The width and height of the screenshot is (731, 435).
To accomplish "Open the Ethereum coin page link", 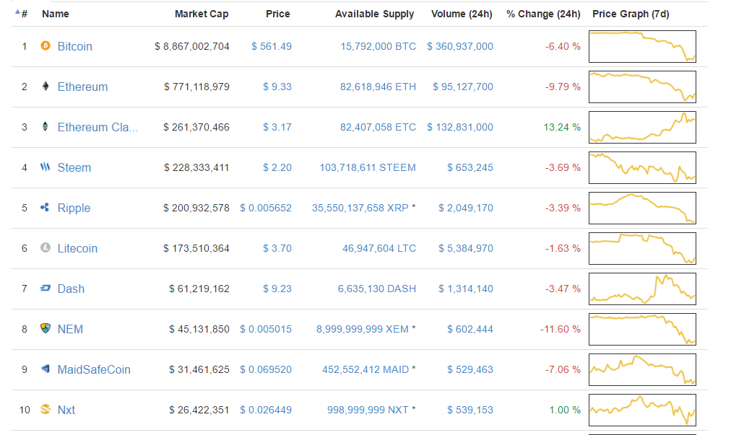I will (82, 87).
